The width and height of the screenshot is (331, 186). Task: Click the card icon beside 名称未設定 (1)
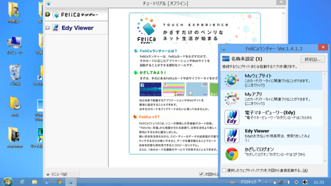tap(225, 58)
